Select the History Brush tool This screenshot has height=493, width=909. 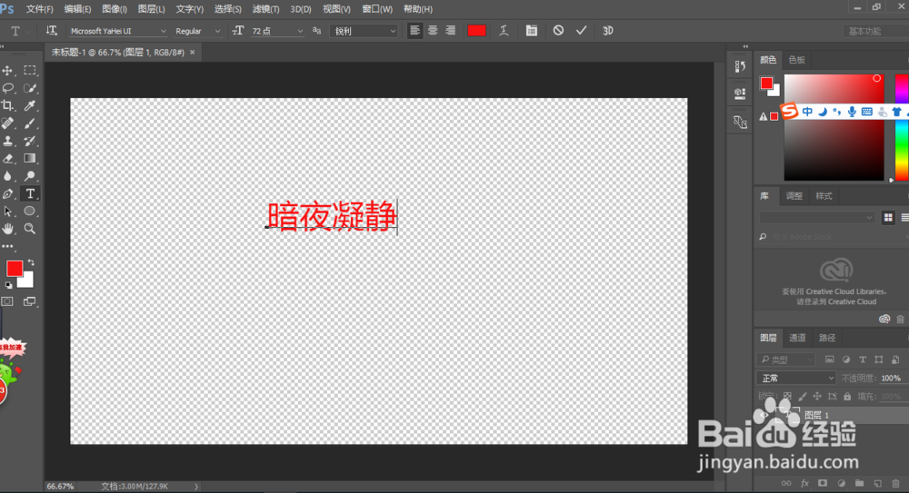pos(30,141)
